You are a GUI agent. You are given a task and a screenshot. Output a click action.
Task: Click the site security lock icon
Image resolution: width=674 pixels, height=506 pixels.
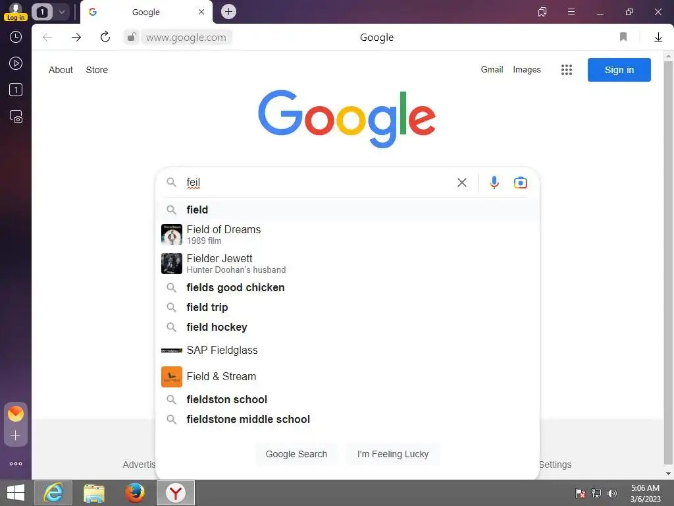click(132, 38)
